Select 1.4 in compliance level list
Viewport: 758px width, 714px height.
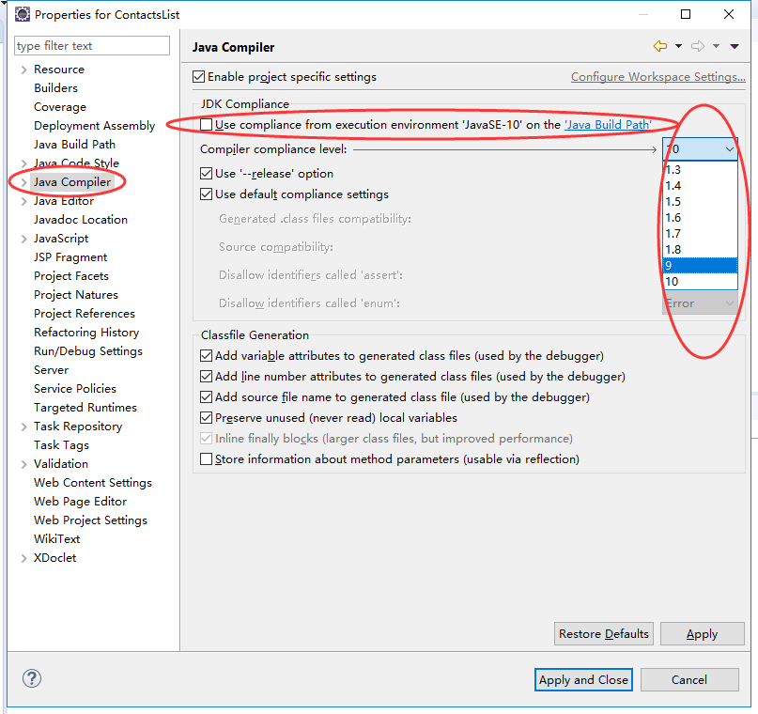pos(700,186)
